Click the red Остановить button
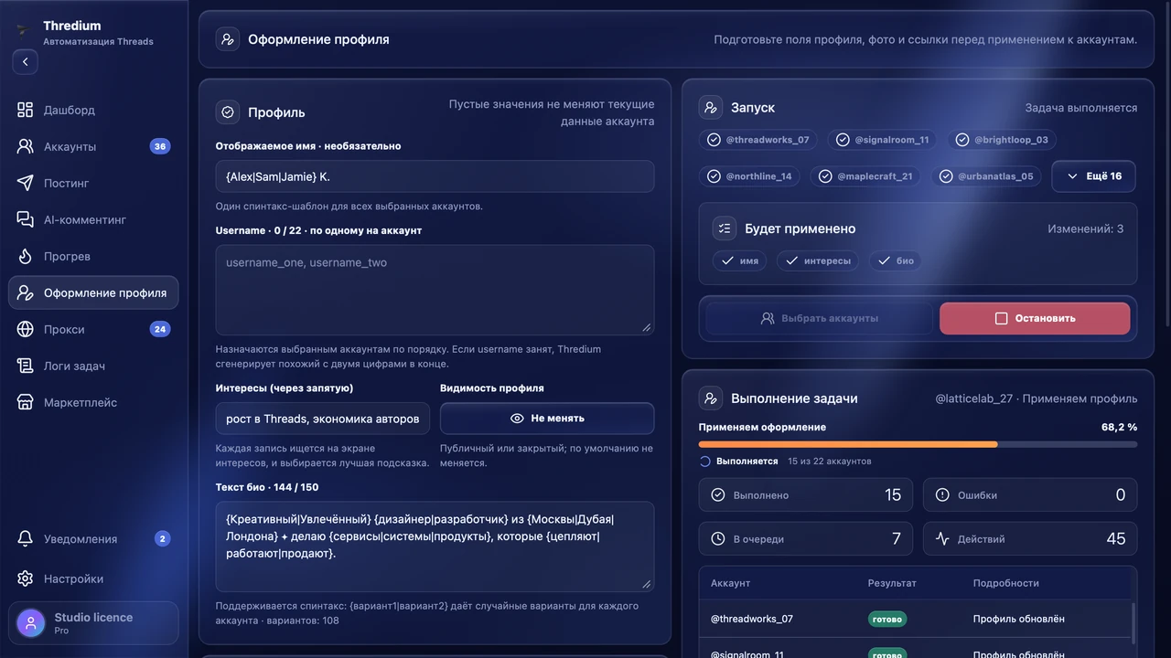The image size is (1171, 658). 1035,318
